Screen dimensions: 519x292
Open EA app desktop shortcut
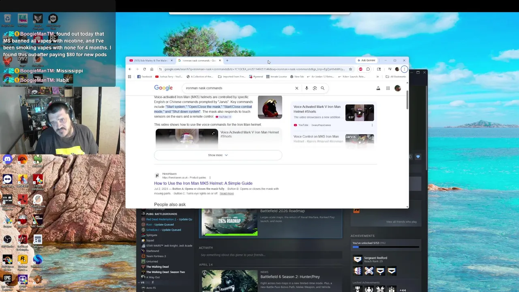coord(22,161)
